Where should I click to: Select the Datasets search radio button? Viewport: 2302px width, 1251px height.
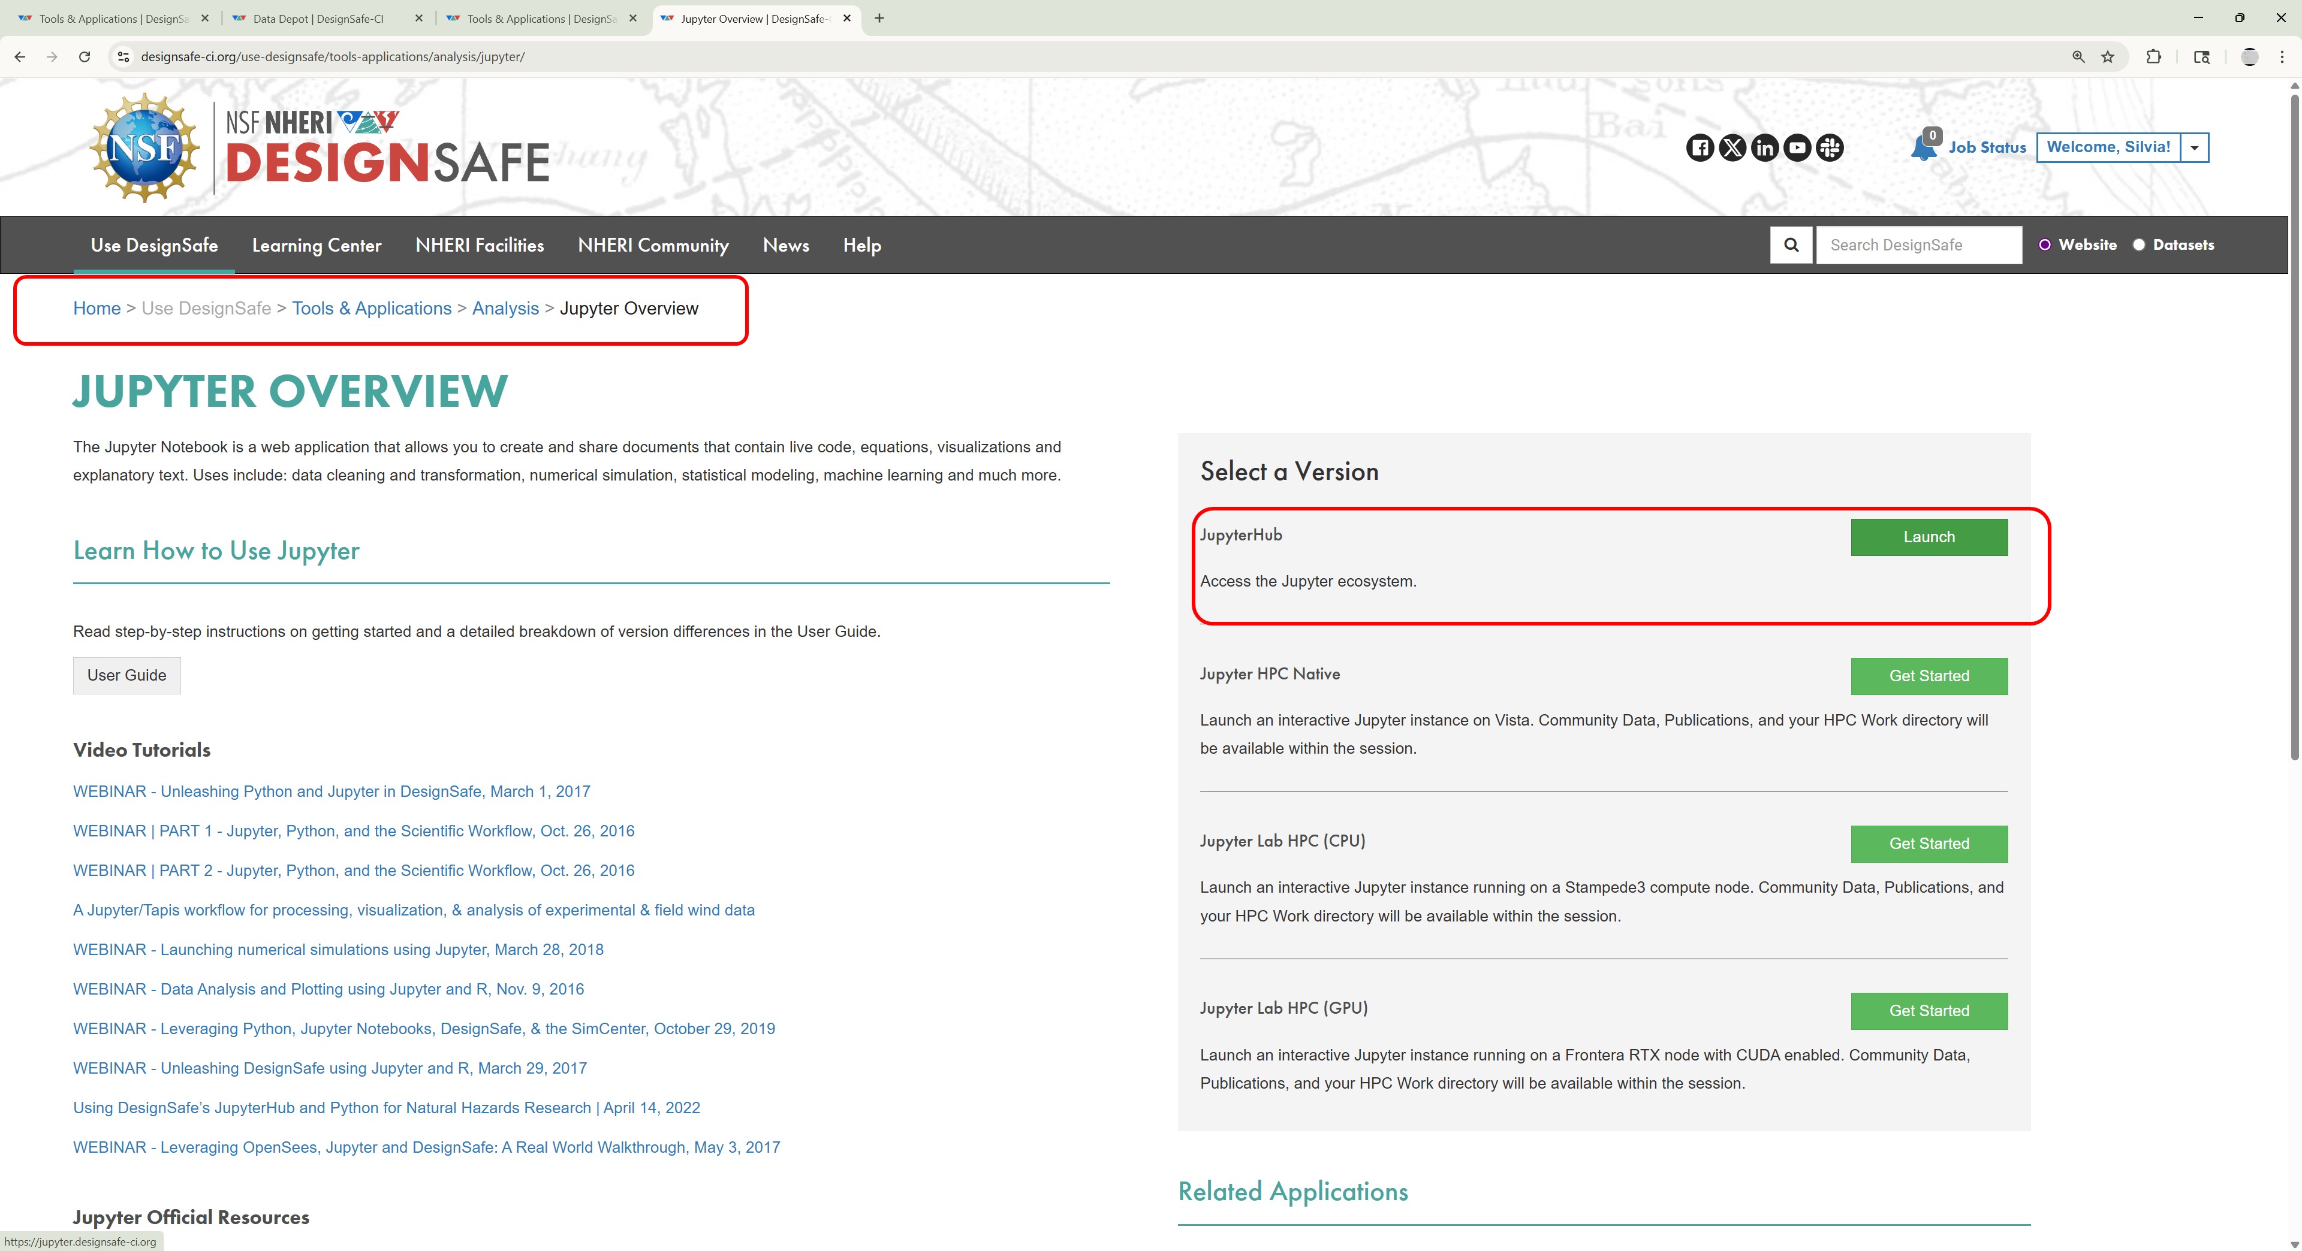pyautogui.click(x=2138, y=244)
